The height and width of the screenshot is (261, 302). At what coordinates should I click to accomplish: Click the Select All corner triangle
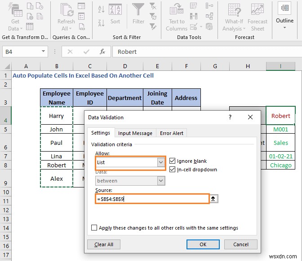coord(7,66)
